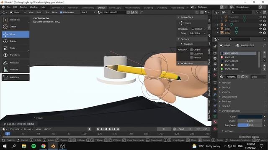
Task: Open the File menu
Action: (8, 7)
